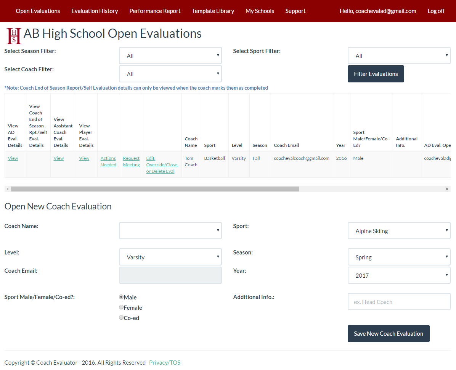Open the Season dropdown showing Spring
The height and width of the screenshot is (370, 456).
(399, 257)
